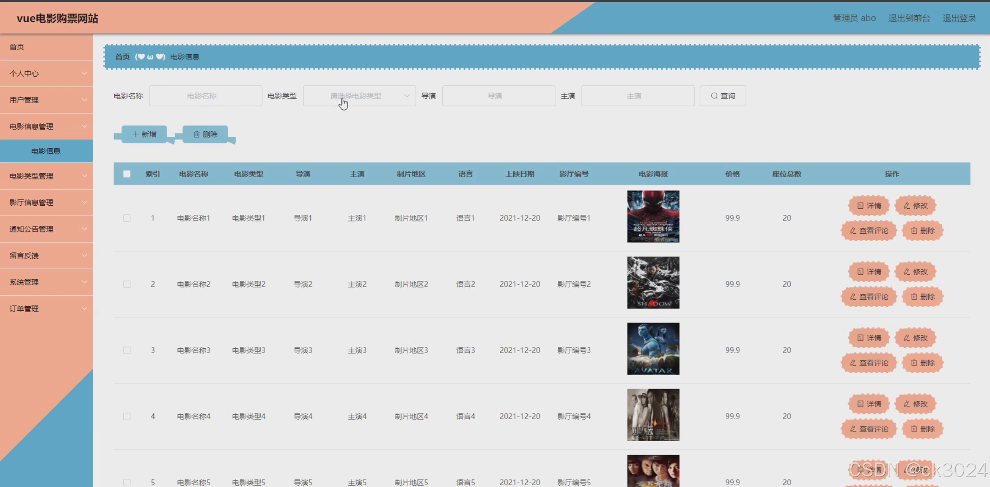990x487 pixels.
Task: Click the 电影名称 search input field
Action: point(206,96)
